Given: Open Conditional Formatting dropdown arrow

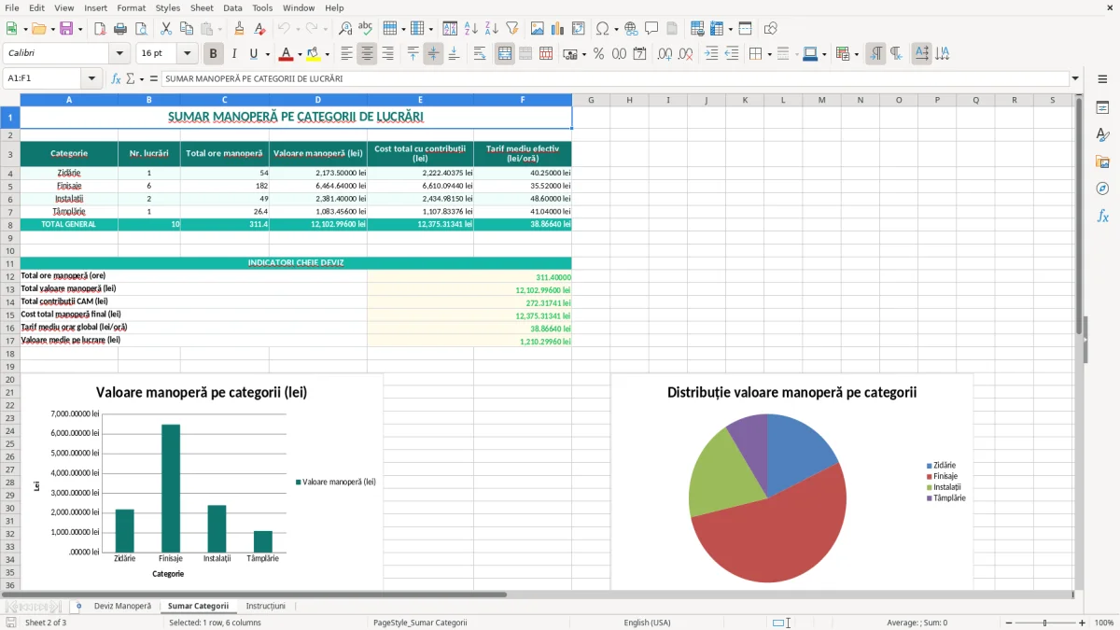Looking at the screenshot, I should click(856, 54).
